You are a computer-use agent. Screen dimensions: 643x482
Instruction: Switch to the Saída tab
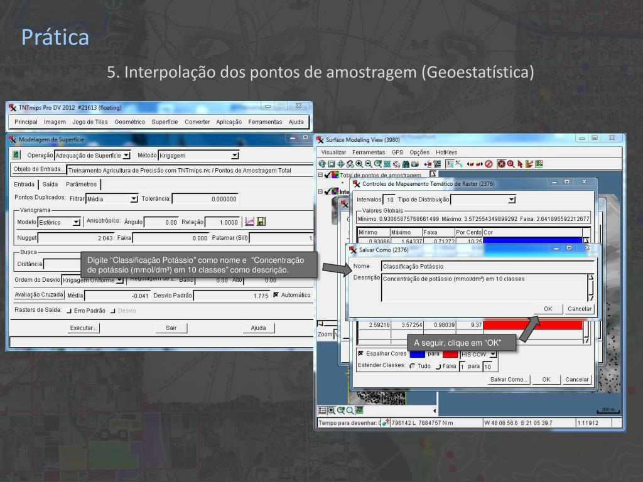(x=50, y=184)
